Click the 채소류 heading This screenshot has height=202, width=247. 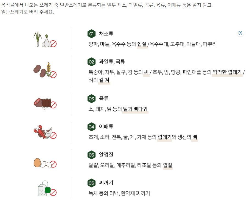pos(106,34)
